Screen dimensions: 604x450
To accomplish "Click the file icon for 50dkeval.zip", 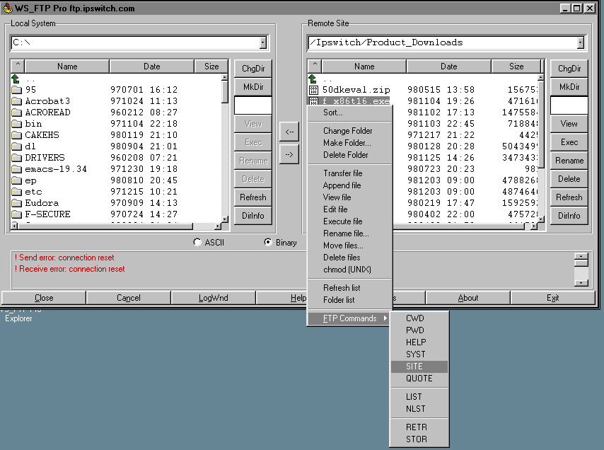I will click(313, 90).
